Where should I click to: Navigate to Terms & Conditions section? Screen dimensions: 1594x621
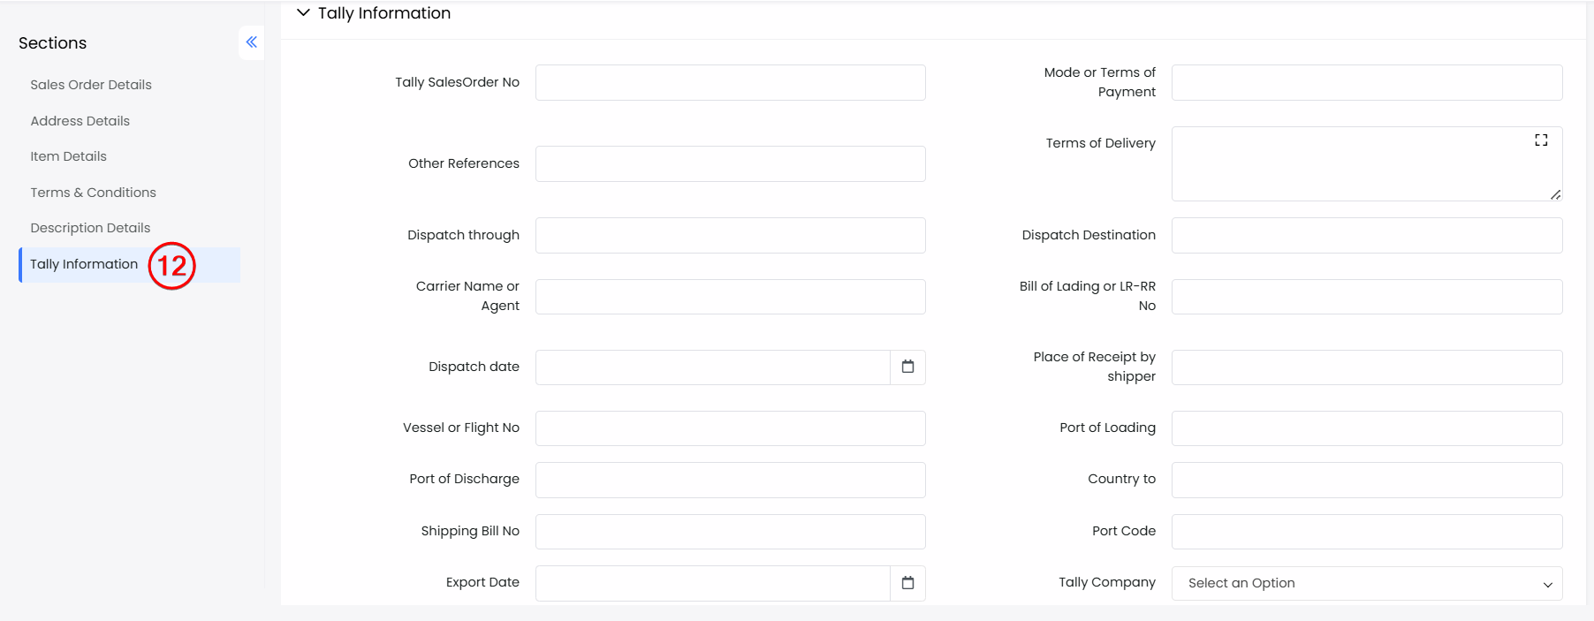pyautogui.click(x=94, y=193)
